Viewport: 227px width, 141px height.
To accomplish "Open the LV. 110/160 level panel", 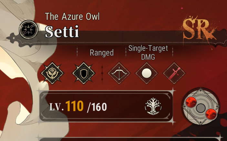I will 106,106.
